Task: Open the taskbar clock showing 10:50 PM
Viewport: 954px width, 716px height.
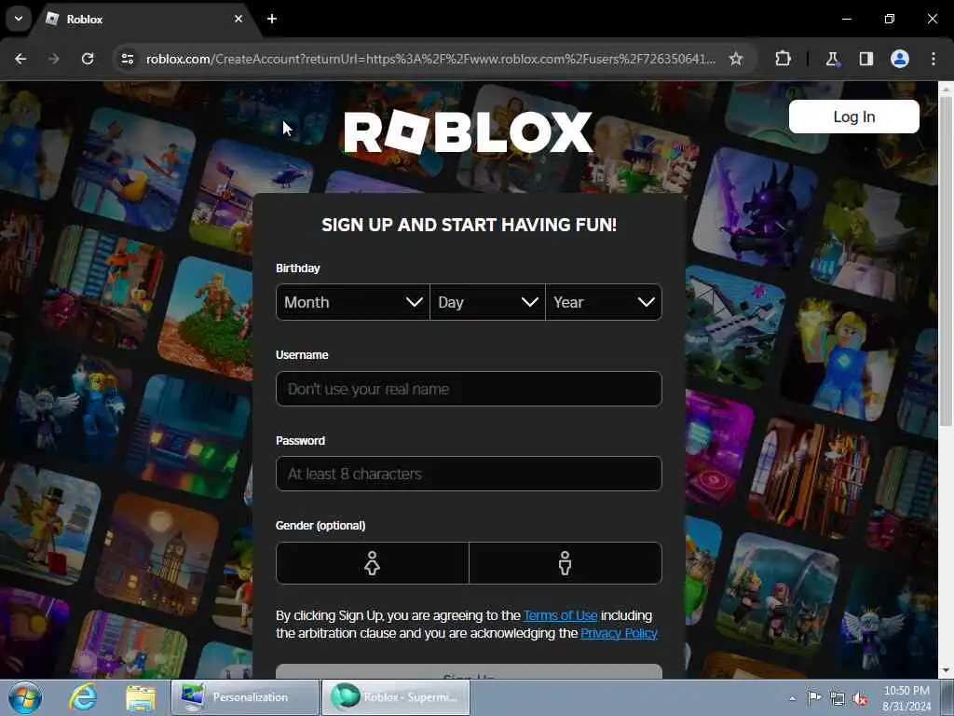Action: (x=906, y=698)
